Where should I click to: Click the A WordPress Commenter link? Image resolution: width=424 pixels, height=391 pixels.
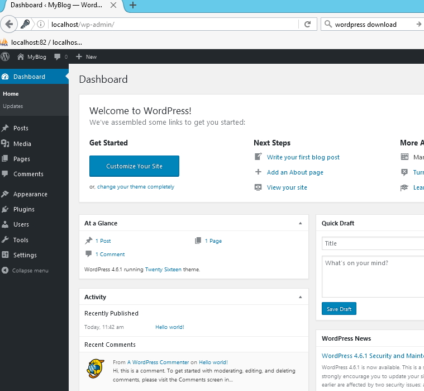[x=158, y=362]
